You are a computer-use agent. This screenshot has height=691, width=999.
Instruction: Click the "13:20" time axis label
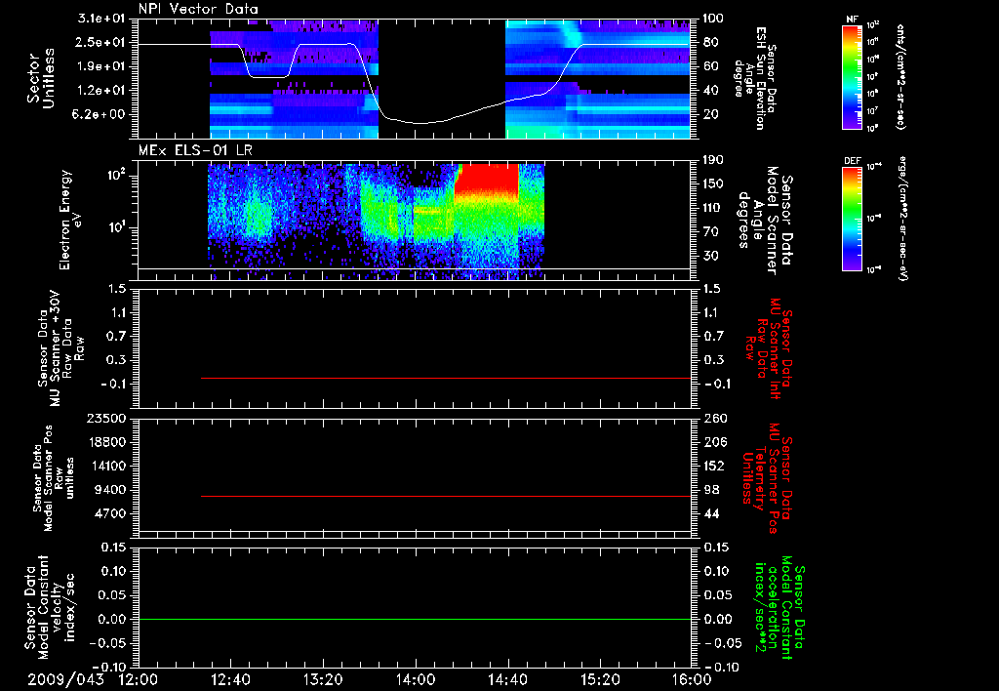[x=323, y=679]
